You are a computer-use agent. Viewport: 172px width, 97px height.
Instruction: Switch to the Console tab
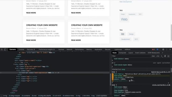point(21,50)
